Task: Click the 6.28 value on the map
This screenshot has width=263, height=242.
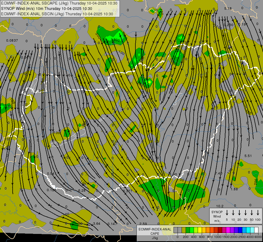Action: tap(82, 190)
